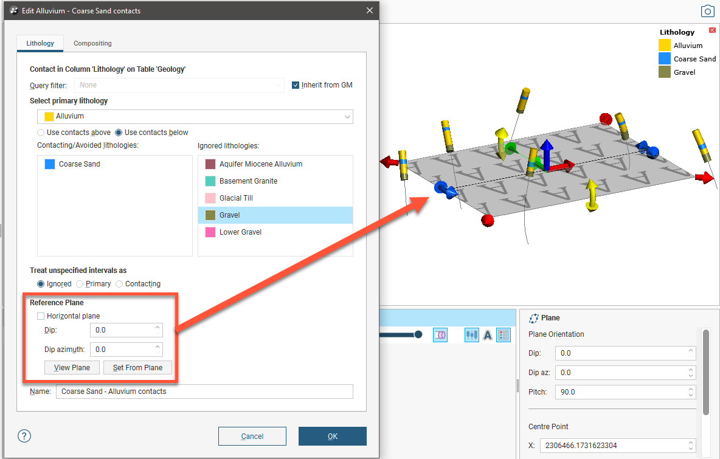
Task: Click the letter A text labels icon
Action: pos(487,335)
